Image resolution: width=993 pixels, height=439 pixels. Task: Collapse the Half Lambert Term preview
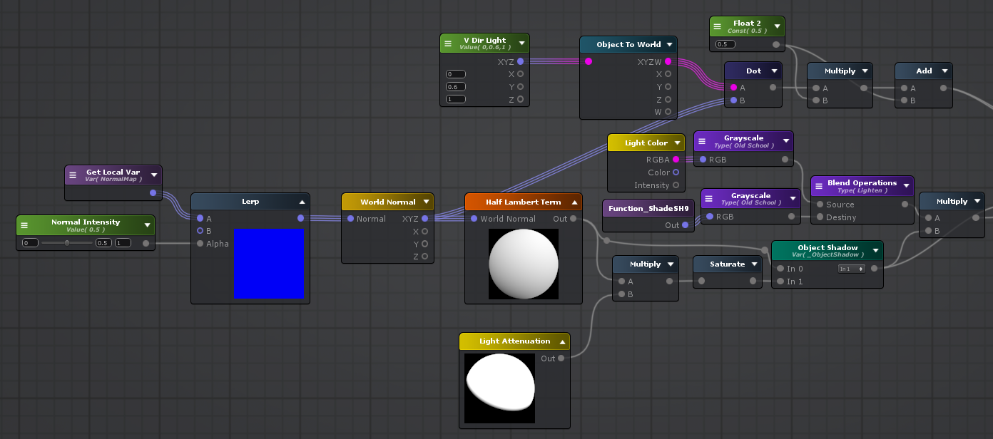(x=574, y=202)
